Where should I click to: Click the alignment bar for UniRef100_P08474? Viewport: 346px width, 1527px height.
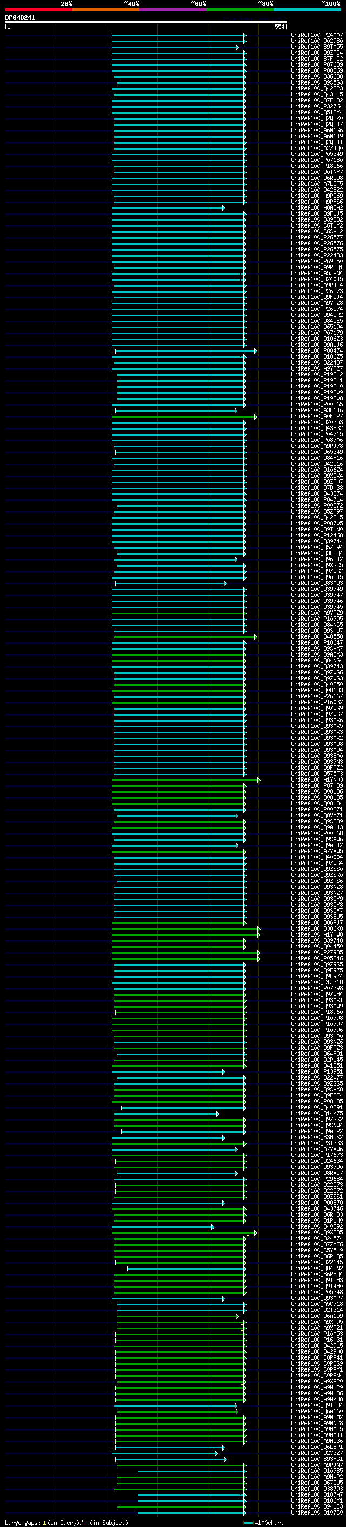186,351
